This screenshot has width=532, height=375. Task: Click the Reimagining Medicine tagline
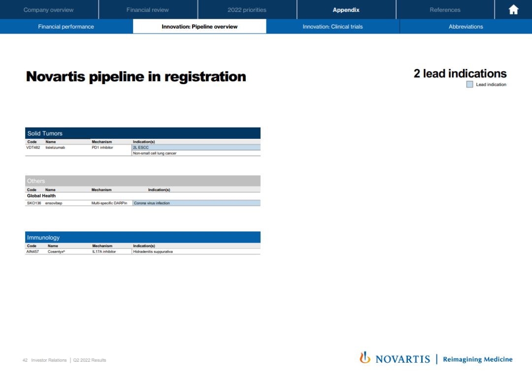click(x=478, y=359)
